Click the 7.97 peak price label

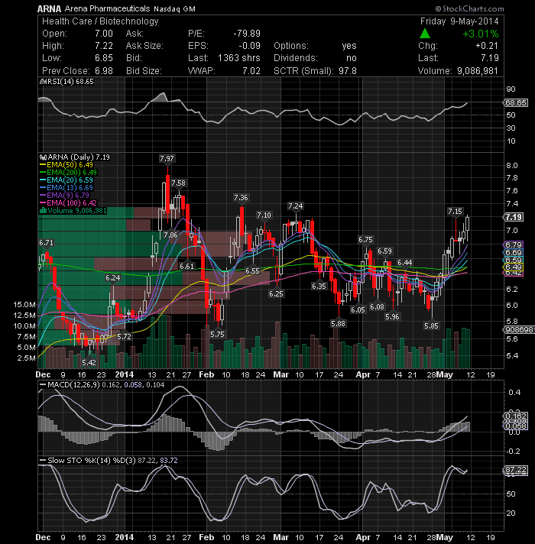167,159
